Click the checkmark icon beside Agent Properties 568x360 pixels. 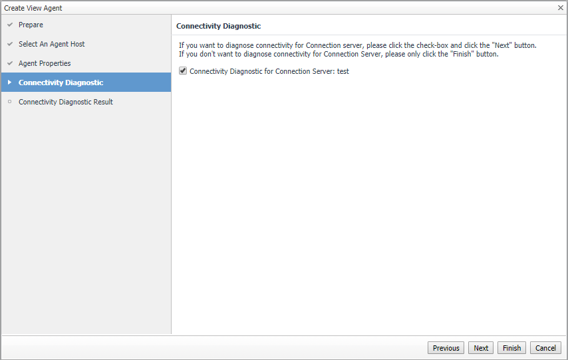pyautogui.click(x=9, y=64)
